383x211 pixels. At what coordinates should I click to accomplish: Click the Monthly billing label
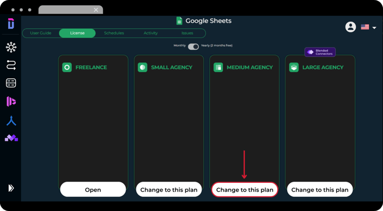click(180, 46)
